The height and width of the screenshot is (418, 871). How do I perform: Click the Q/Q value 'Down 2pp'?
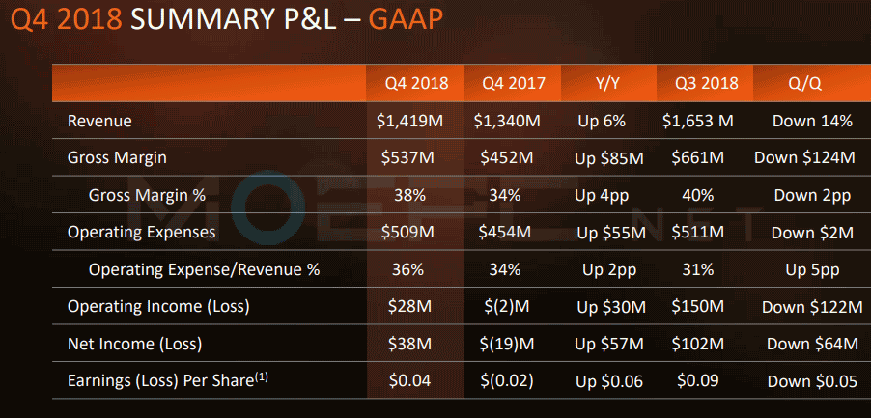pos(812,196)
